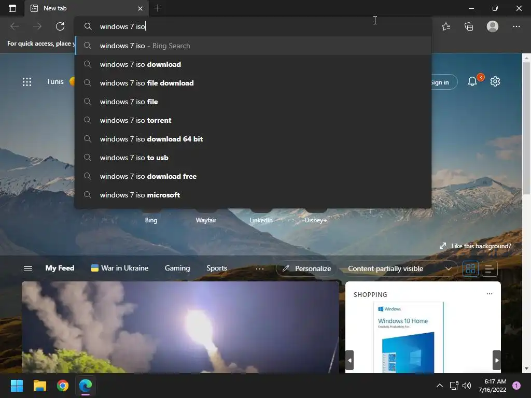Image resolution: width=531 pixels, height=398 pixels.
Task: Switch to the Gaming tab
Action: click(x=177, y=268)
